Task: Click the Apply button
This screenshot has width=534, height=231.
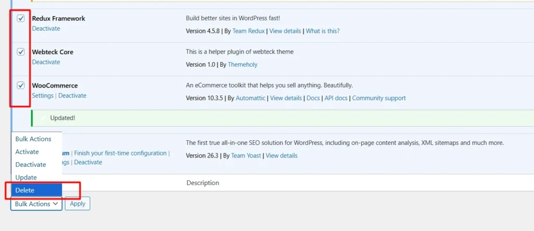Action: [77, 204]
